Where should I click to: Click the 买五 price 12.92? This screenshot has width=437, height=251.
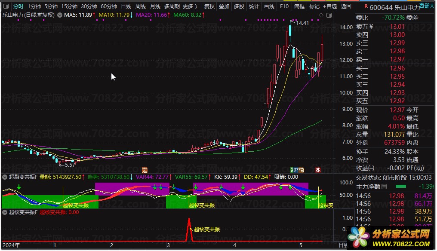(397, 101)
